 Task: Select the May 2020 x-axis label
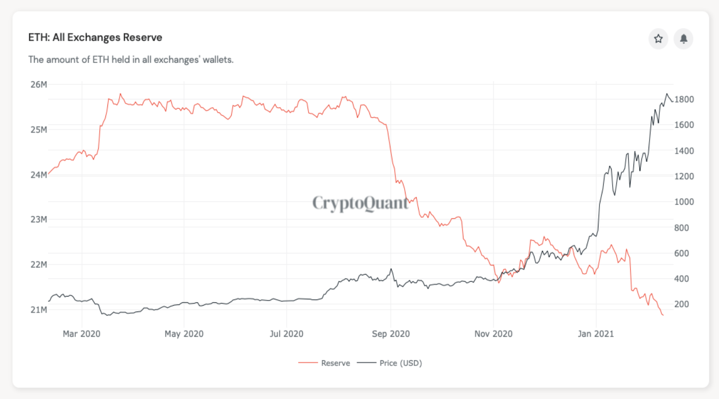coord(184,334)
